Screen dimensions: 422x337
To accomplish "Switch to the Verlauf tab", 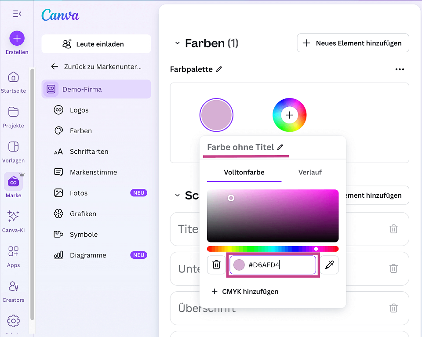I will click(309, 172).
